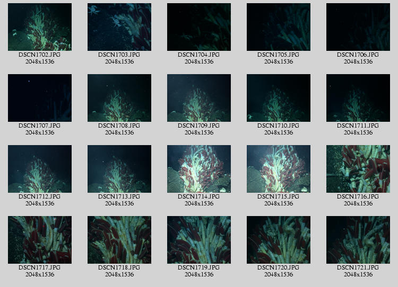Open close-up photo DSCN1717.JPG

coord(40,240)
